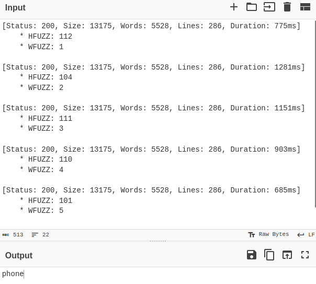Clear input and output with trash icon
Viewport: 316px width, 284px height.
coord(287,7)
